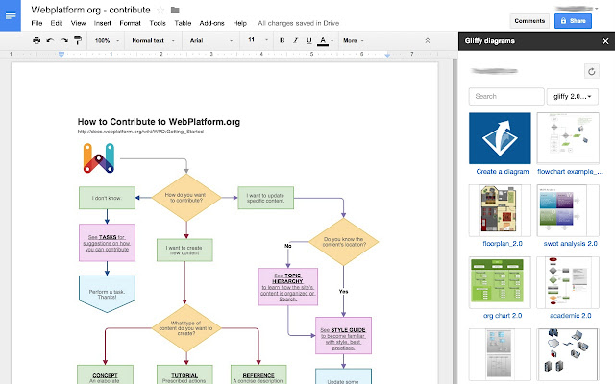Open the View menu
The height and width of the screenshot is (384, 615).
coord(78,23)
